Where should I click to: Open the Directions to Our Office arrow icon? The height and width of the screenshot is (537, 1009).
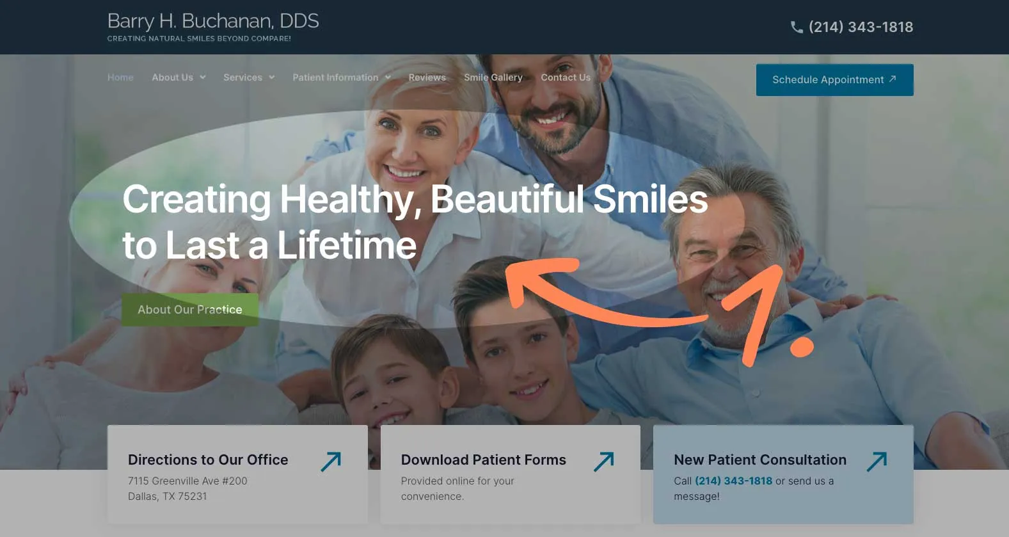point(331,461)
